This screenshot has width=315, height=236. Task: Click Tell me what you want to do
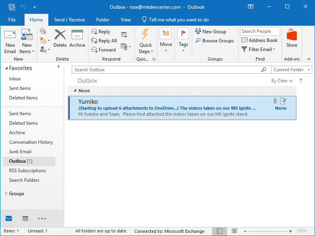[175, 20]
